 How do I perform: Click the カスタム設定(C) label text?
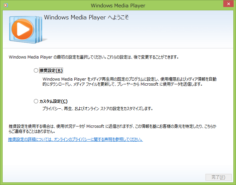point(54,101)
